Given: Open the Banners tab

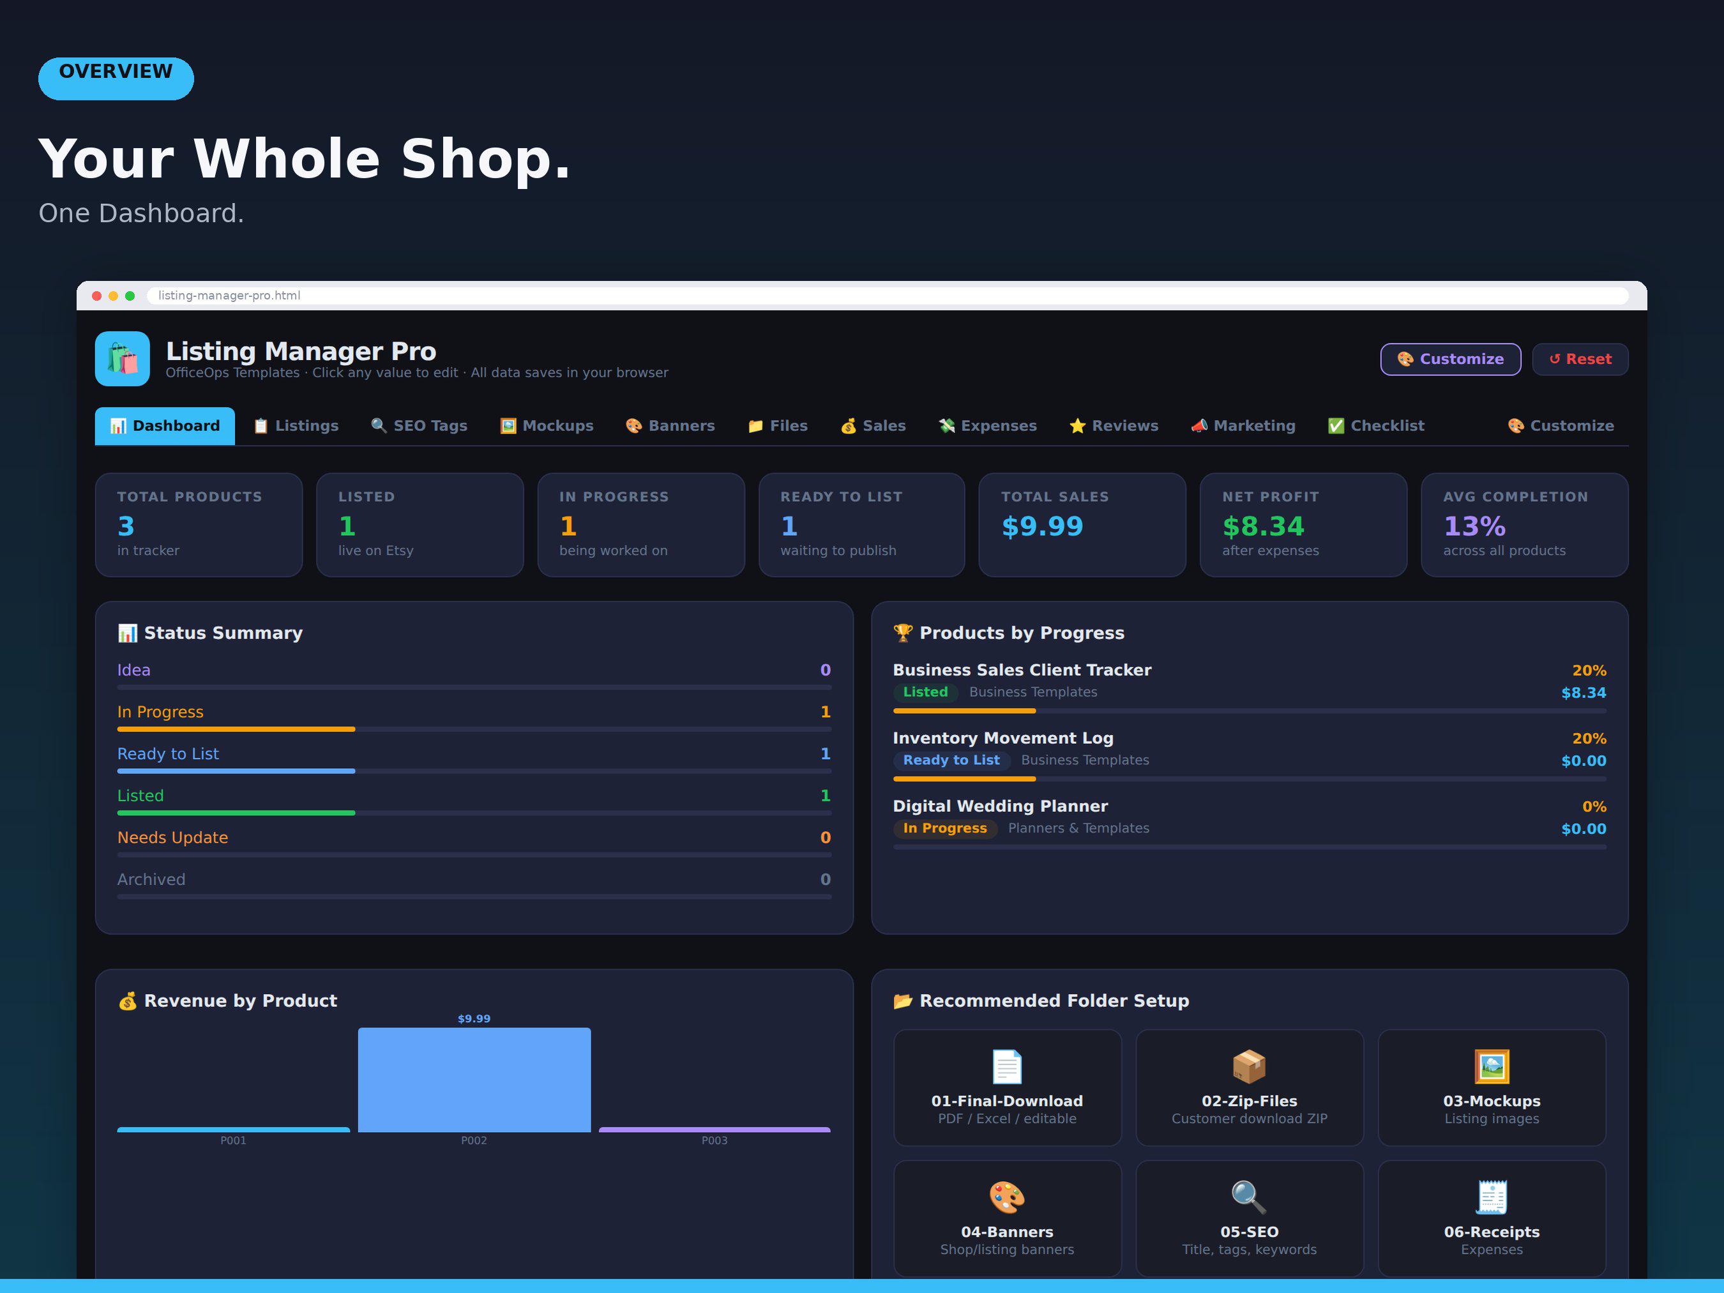Looking at the screenshot, I should coord(670,425).
